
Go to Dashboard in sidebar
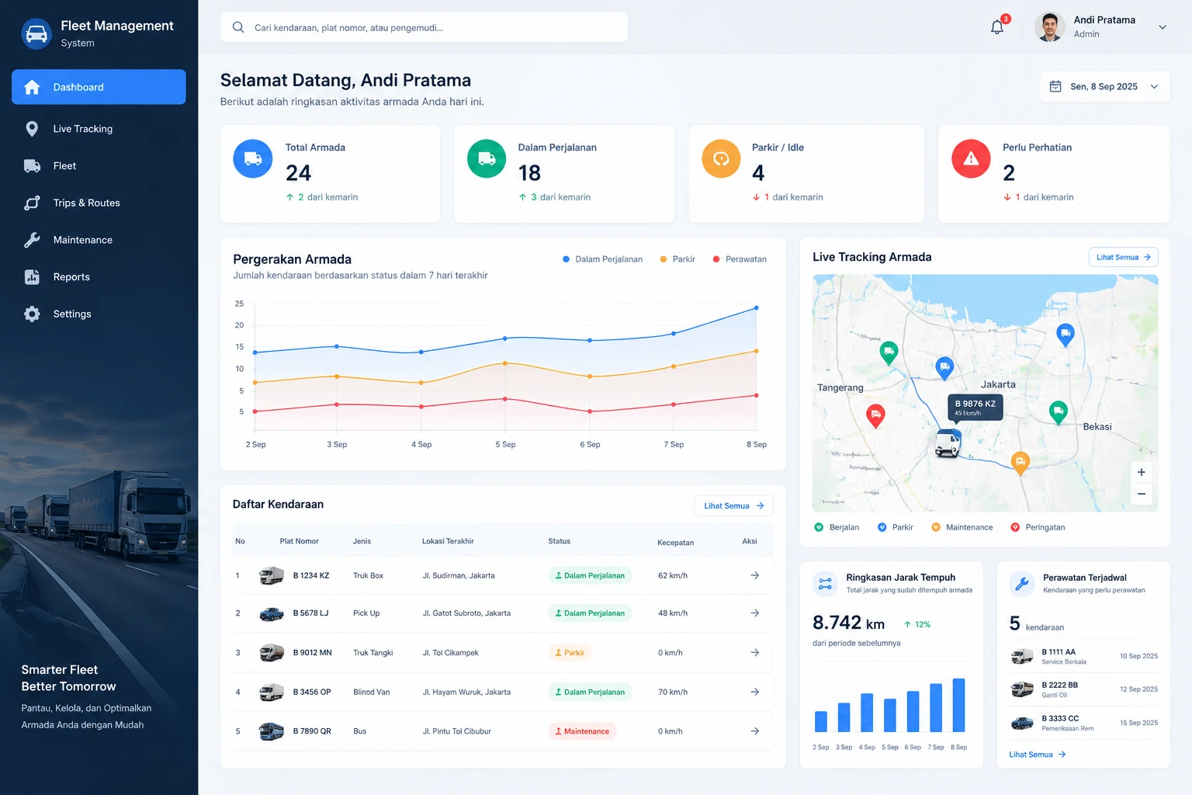[99, 87]
